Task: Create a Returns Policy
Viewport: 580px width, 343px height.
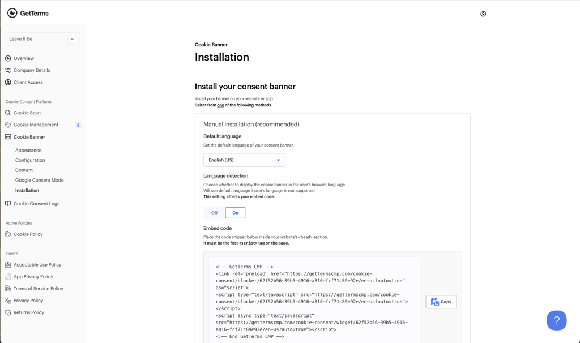Action: tap(28, 312)
